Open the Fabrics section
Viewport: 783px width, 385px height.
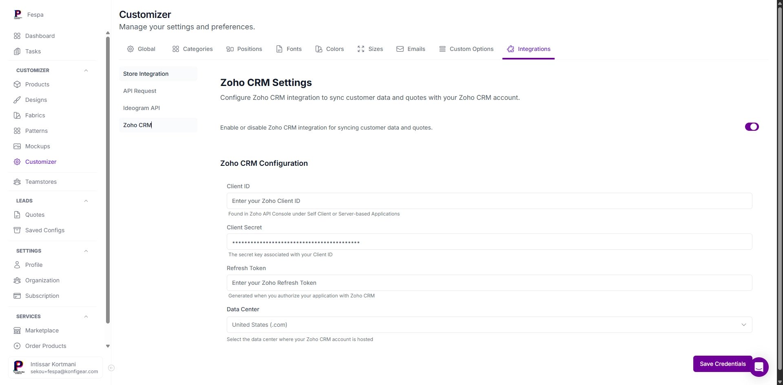click(x=35, y=115)
